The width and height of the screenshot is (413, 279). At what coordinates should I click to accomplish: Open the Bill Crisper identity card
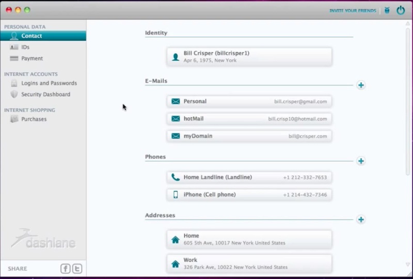(249, 56)
